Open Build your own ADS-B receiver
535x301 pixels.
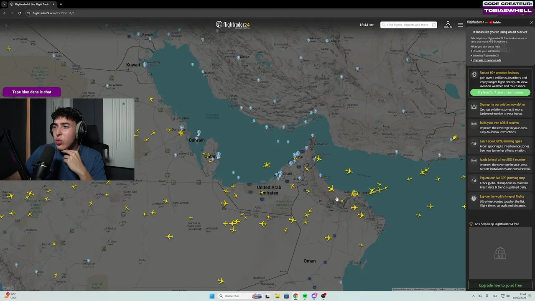tap(499, 123)
